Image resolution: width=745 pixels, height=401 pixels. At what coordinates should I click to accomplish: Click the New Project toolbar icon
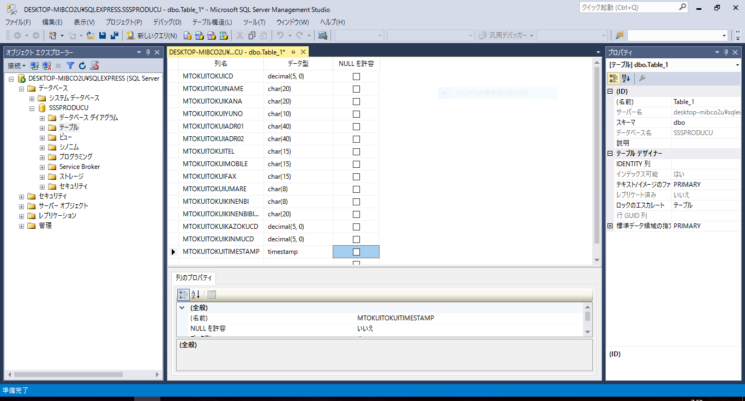point(53,35)
